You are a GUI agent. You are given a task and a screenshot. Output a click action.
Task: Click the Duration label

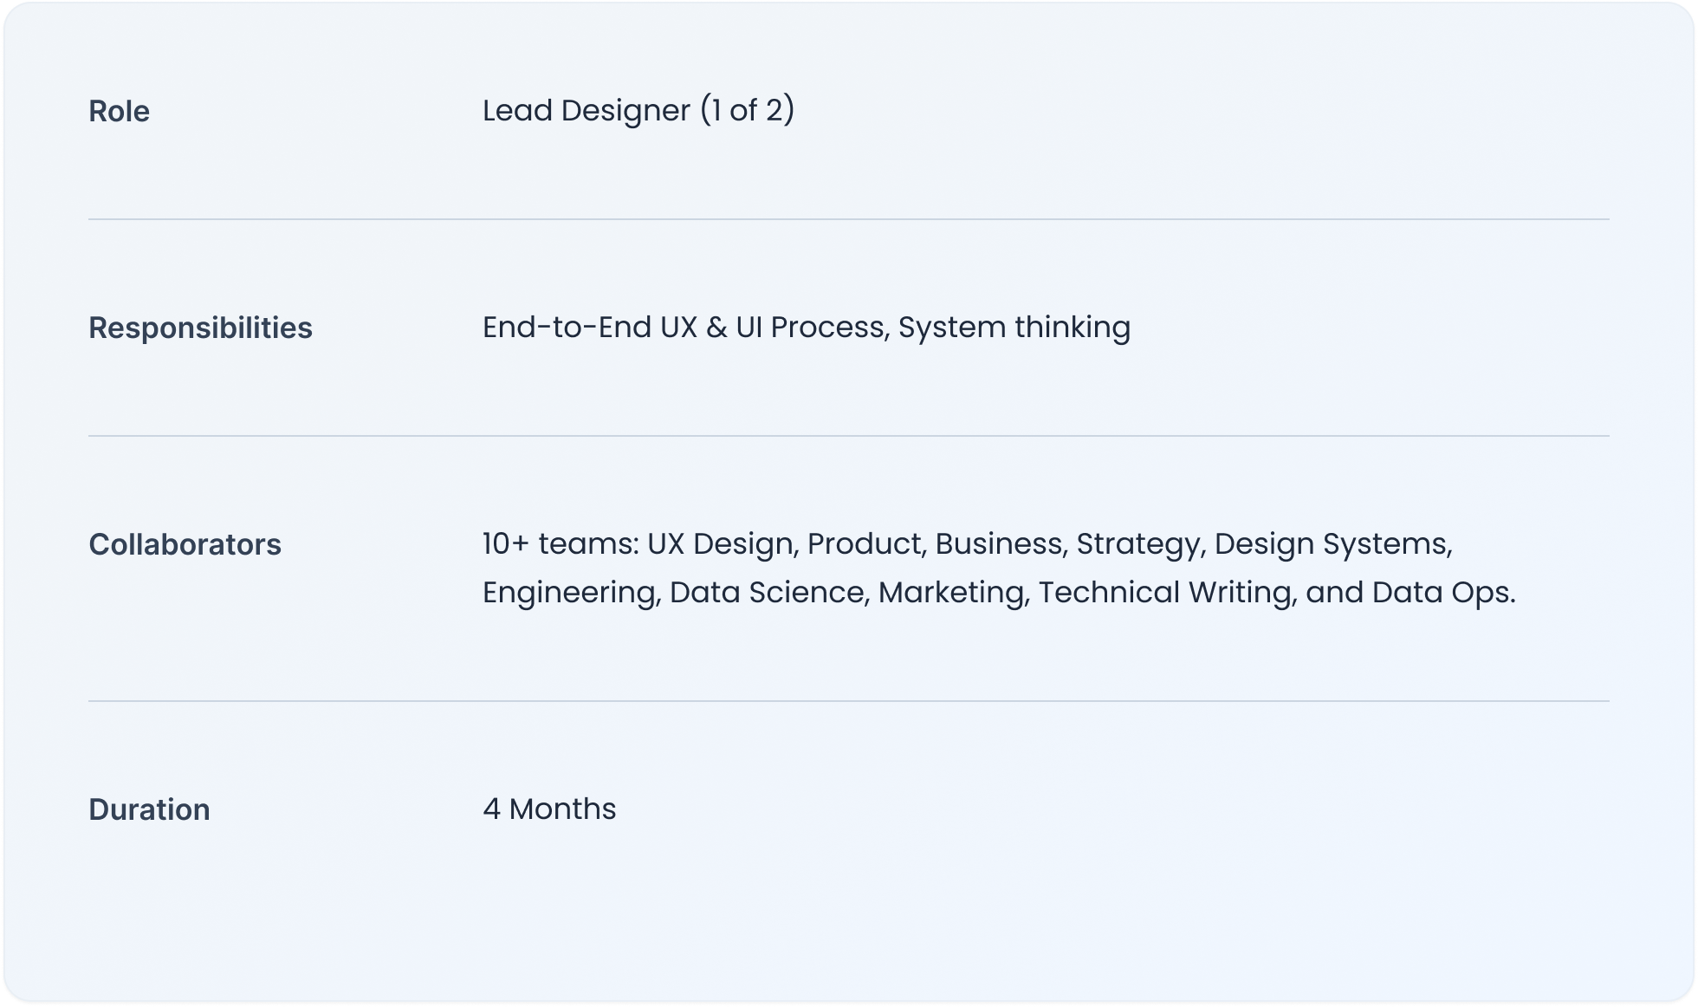(149, 809)
